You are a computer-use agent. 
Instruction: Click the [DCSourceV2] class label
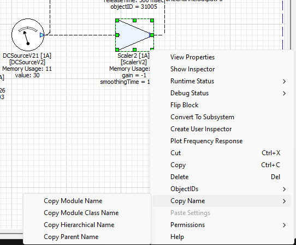[x=27, y=62]
